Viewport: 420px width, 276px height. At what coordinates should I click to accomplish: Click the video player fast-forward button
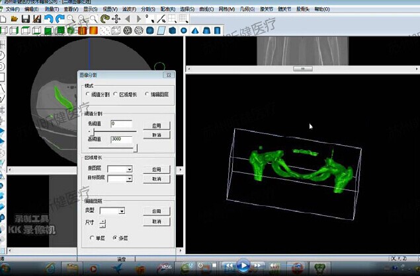coord(257,265)
